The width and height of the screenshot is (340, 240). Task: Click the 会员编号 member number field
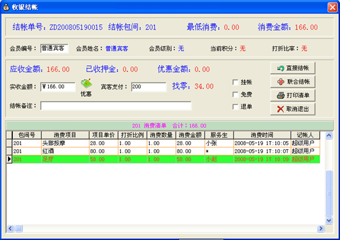click(x=54, y=49)
